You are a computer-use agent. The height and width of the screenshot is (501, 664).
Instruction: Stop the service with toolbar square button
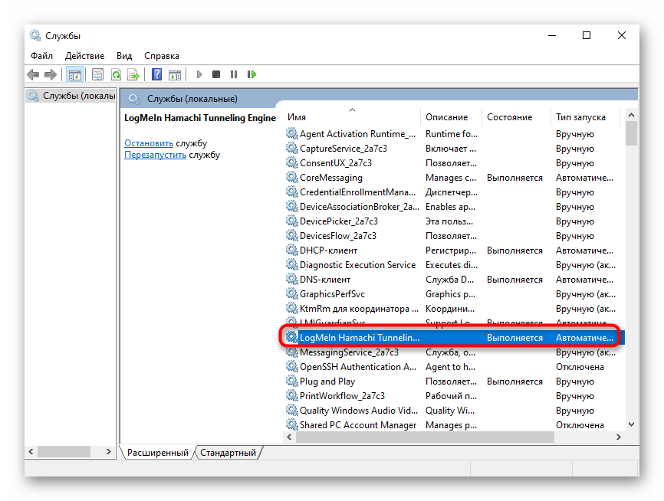[216, 74]
